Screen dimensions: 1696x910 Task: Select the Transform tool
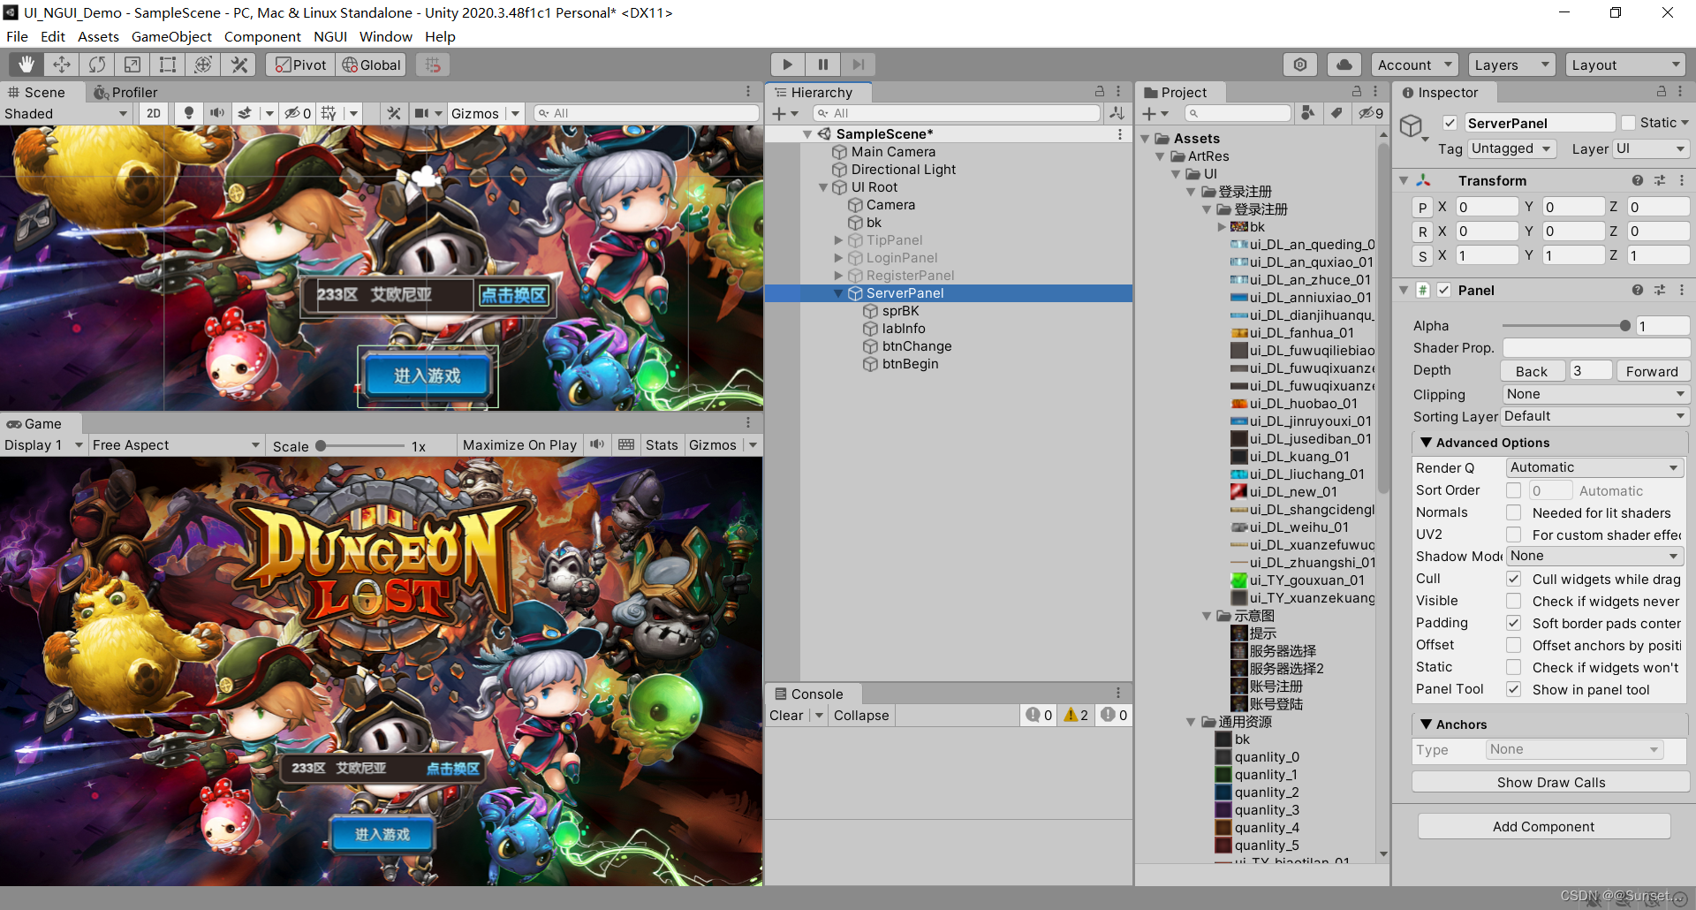point(203,64)
